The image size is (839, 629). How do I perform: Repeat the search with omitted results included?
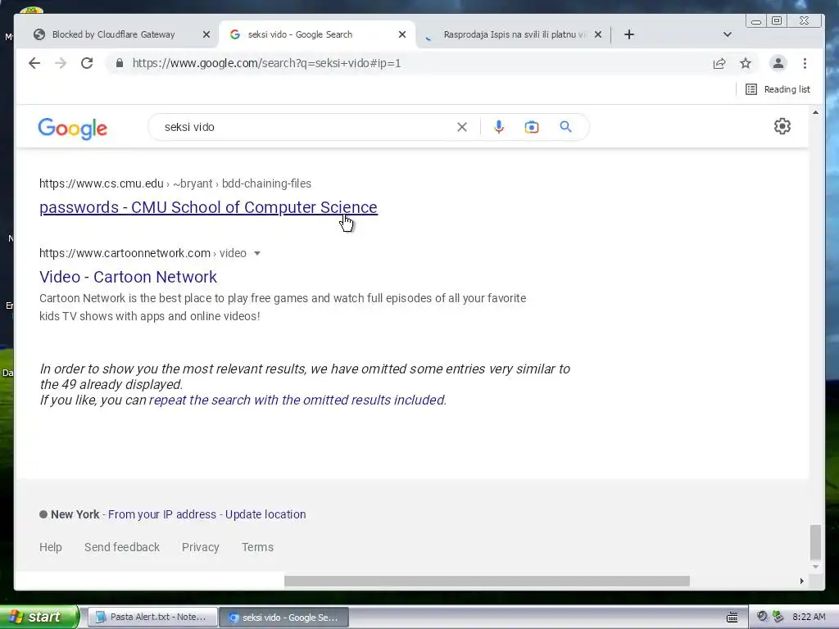[297, 400]
